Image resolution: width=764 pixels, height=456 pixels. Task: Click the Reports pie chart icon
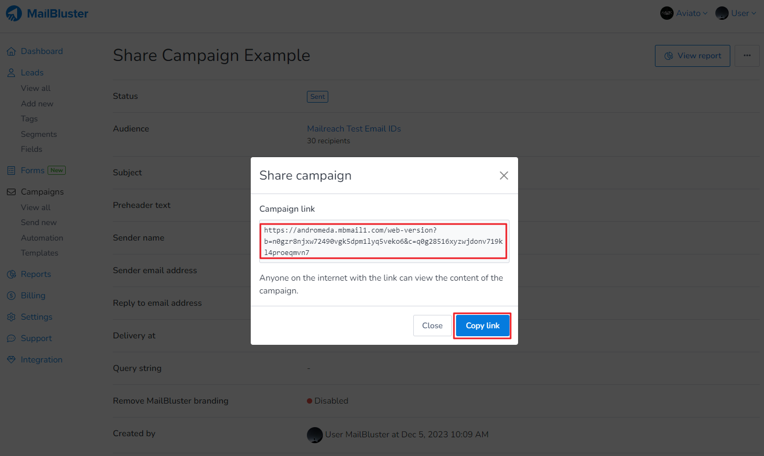pos(11,274)
